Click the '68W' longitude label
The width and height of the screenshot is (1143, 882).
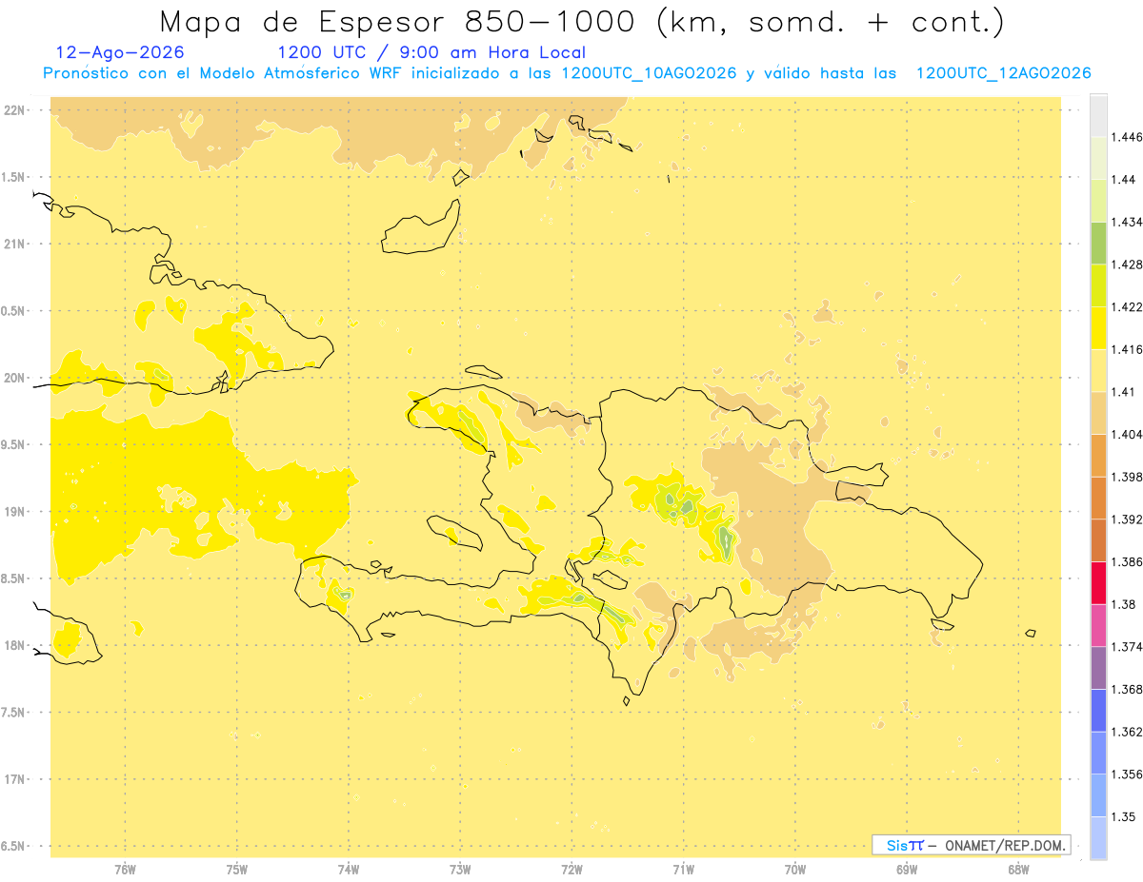pos(1018,869)
